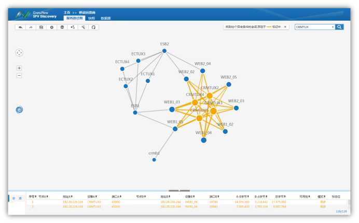Click the undo arrow in the toolbar
Viewport: 359px width, 223px height.
20,27
